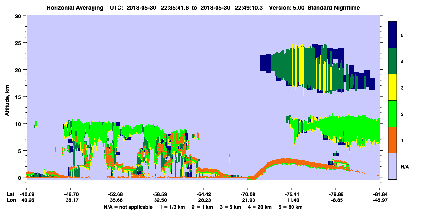Click the altitude tick label 20
The height and width of the screenshot is (216, 422).
pos(19,70)
